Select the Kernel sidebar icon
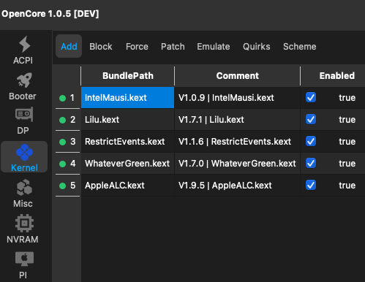 coord(24,157)
